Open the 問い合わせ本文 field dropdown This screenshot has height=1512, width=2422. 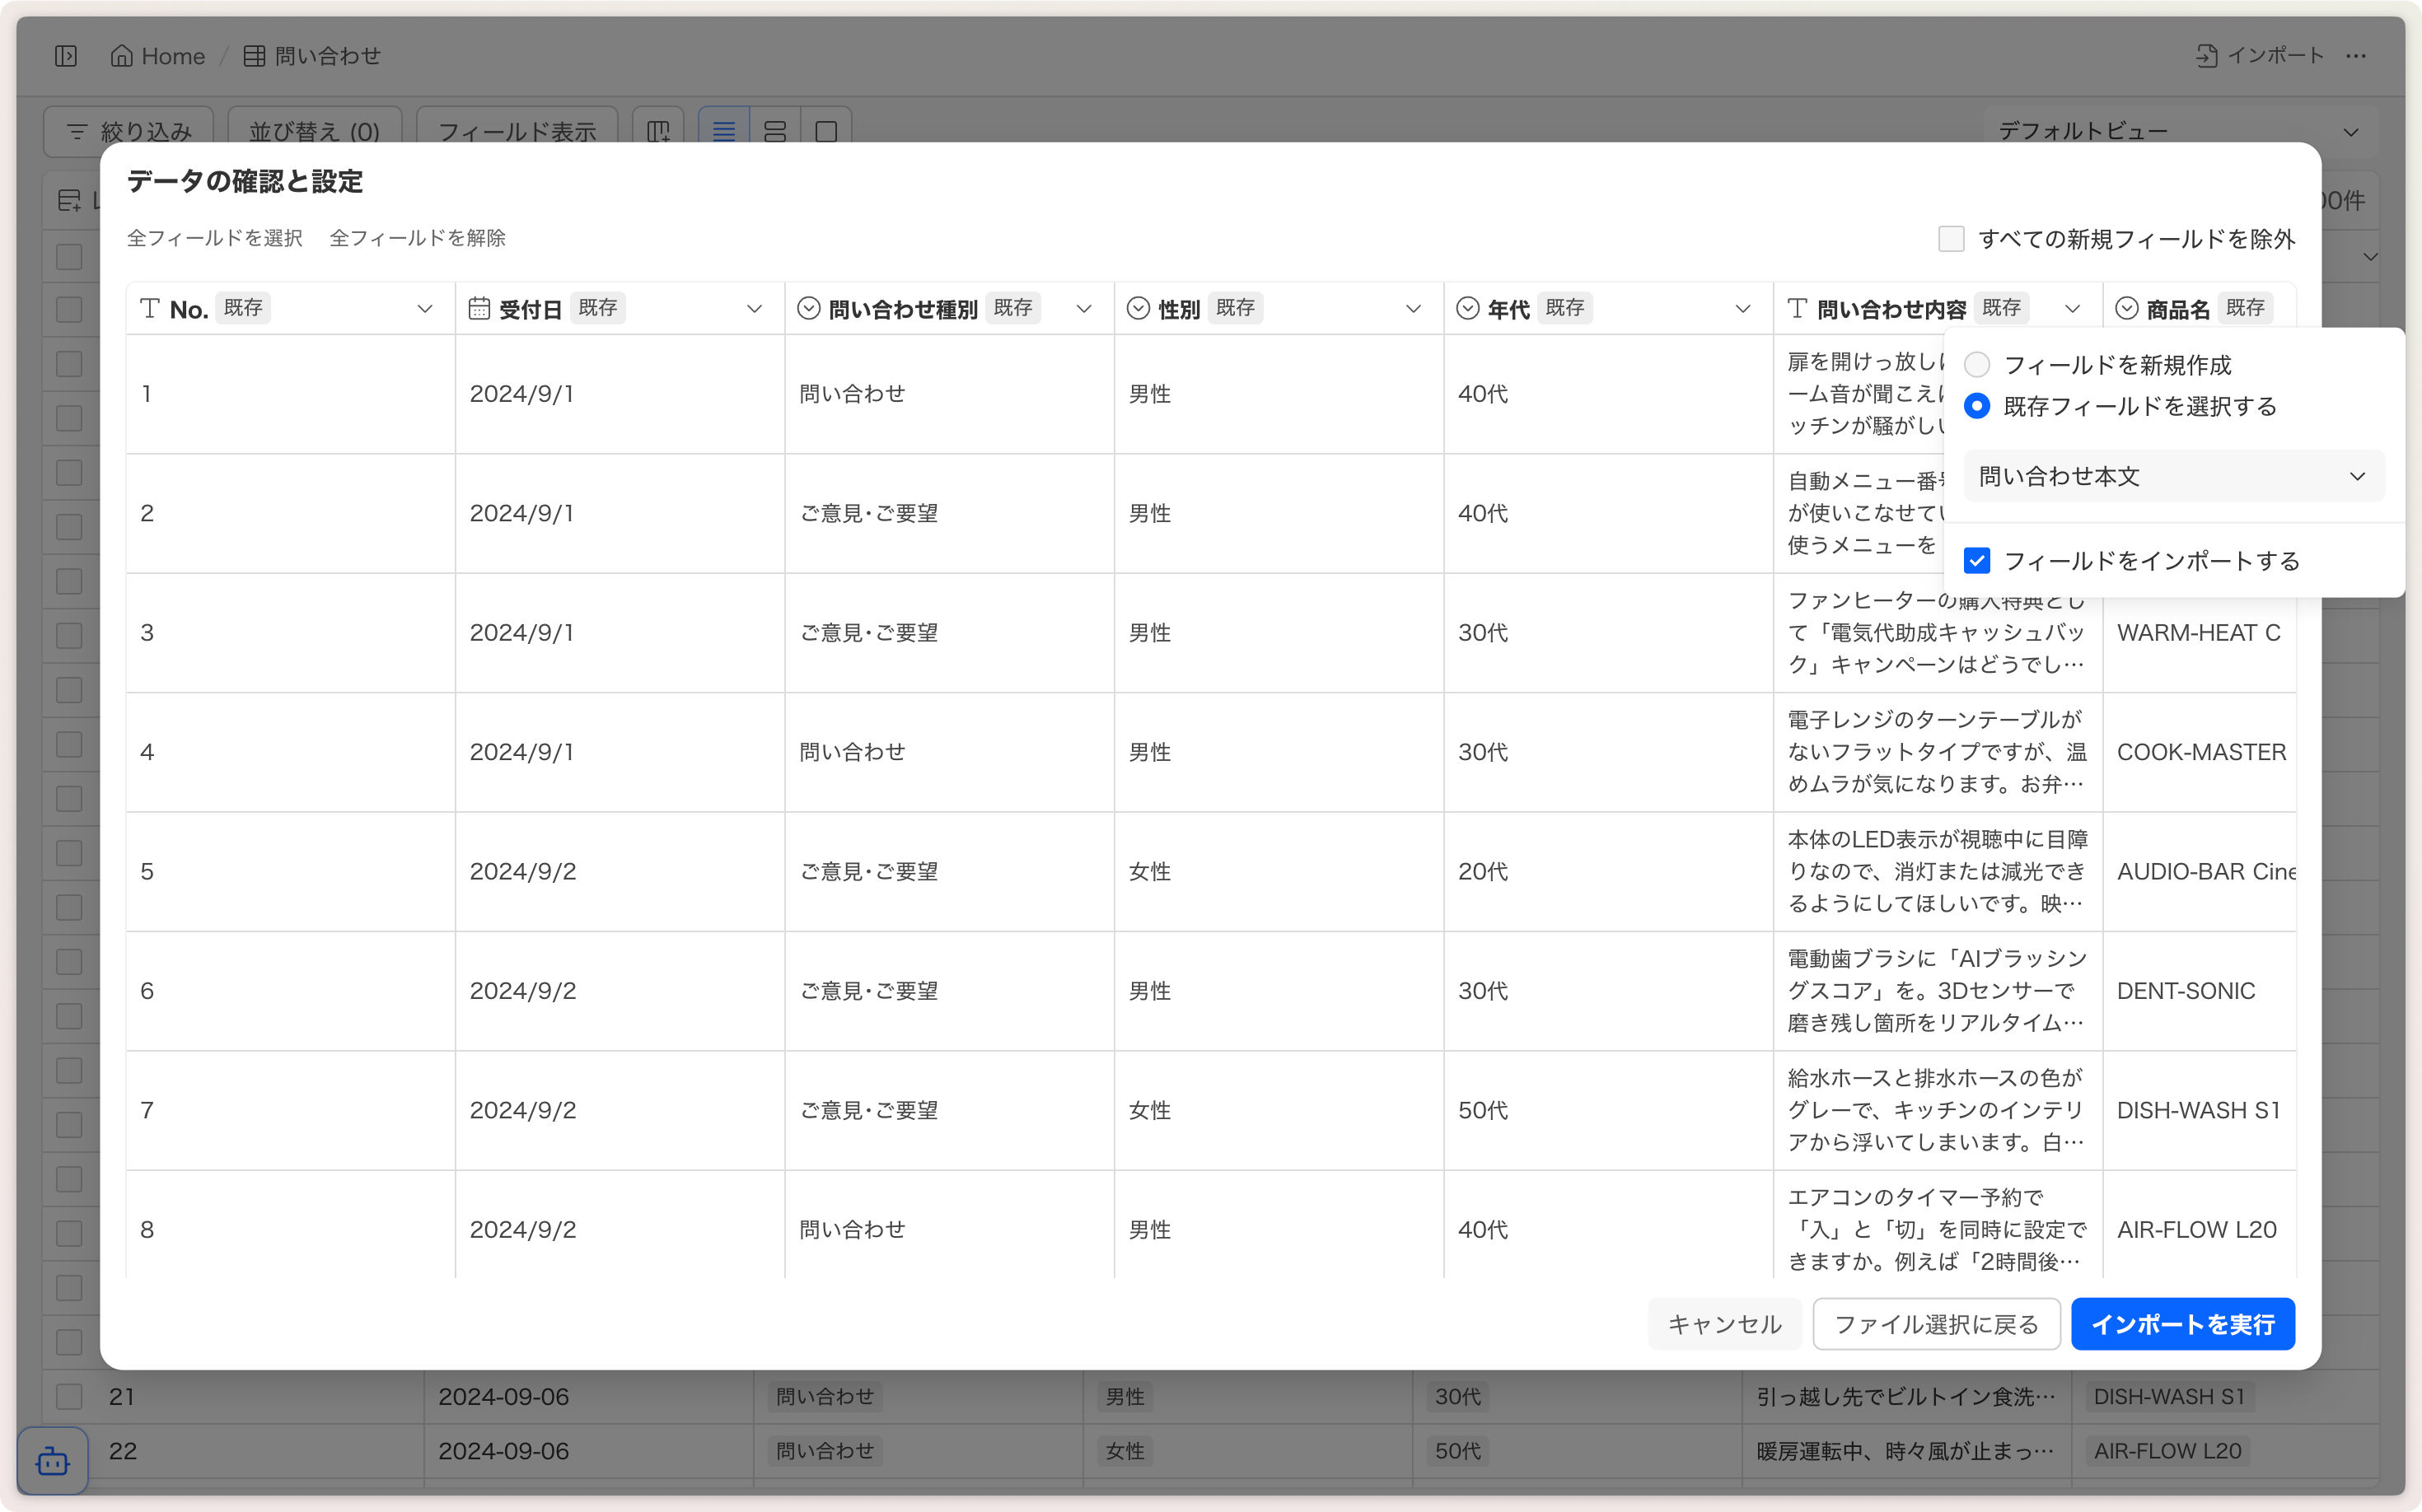2173,477
